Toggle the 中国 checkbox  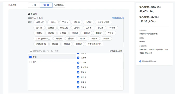click(30, 57)
